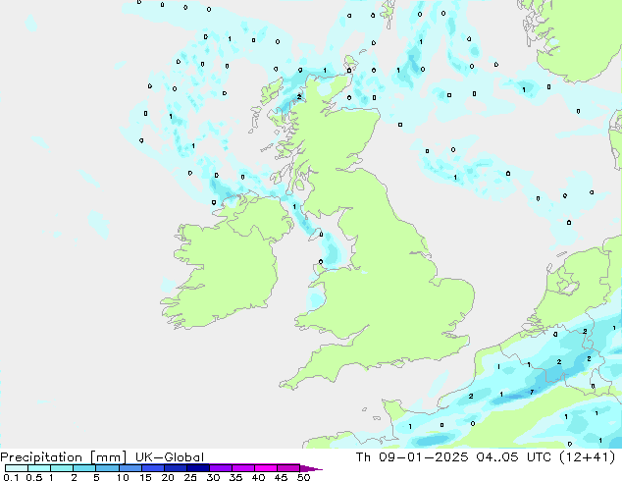Select the date "09-01-2025"
The width and height of the screenshot is (622, 481).
point(423,456)
